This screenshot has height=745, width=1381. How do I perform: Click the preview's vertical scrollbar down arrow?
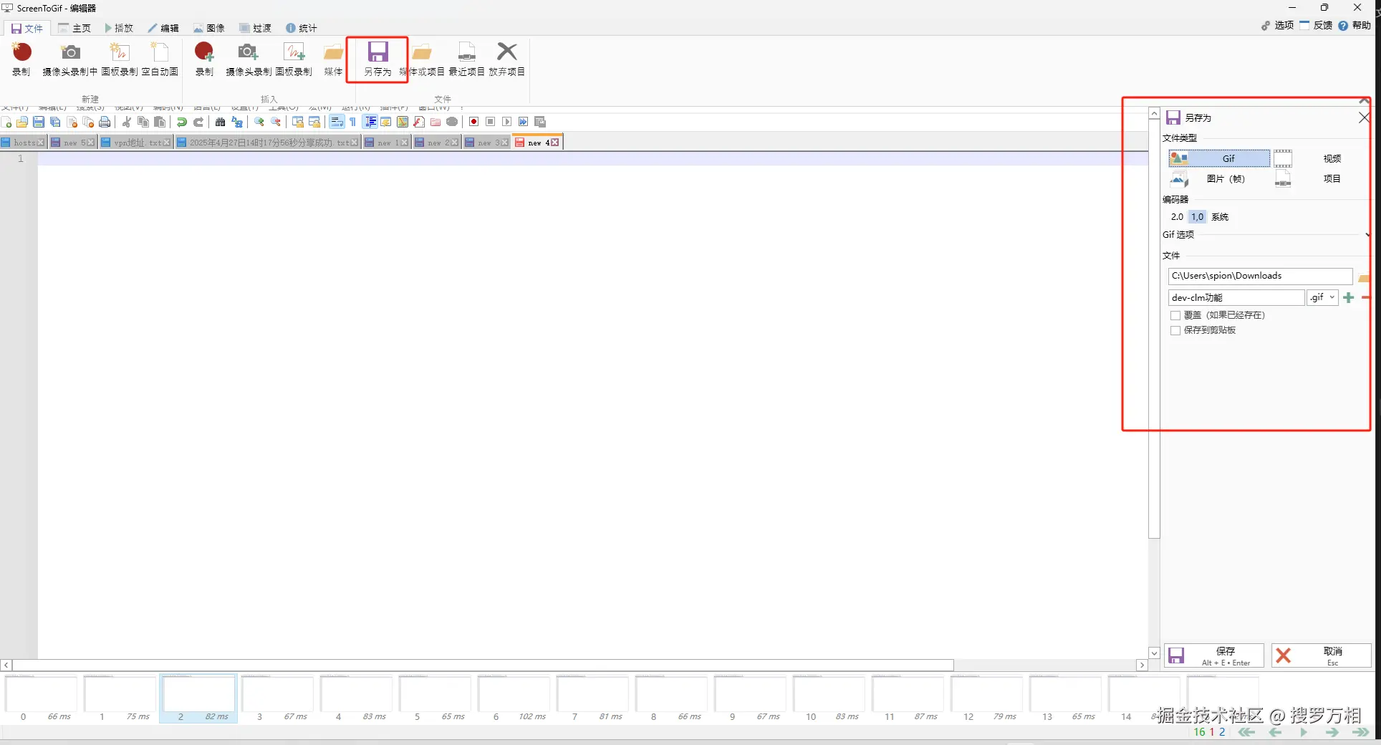[x=1154, y=653]
